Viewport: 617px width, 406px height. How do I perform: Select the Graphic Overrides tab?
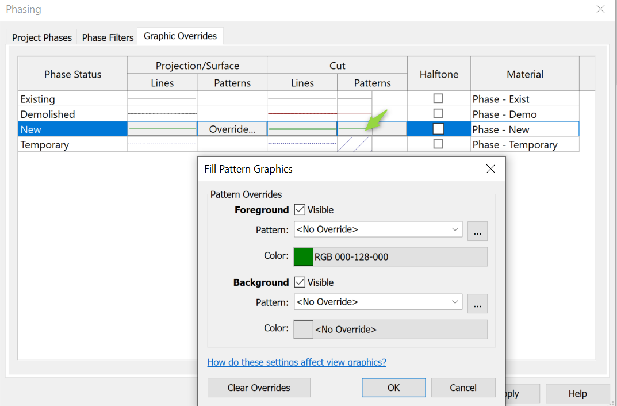pyautogui.click(x=180, y=36)
